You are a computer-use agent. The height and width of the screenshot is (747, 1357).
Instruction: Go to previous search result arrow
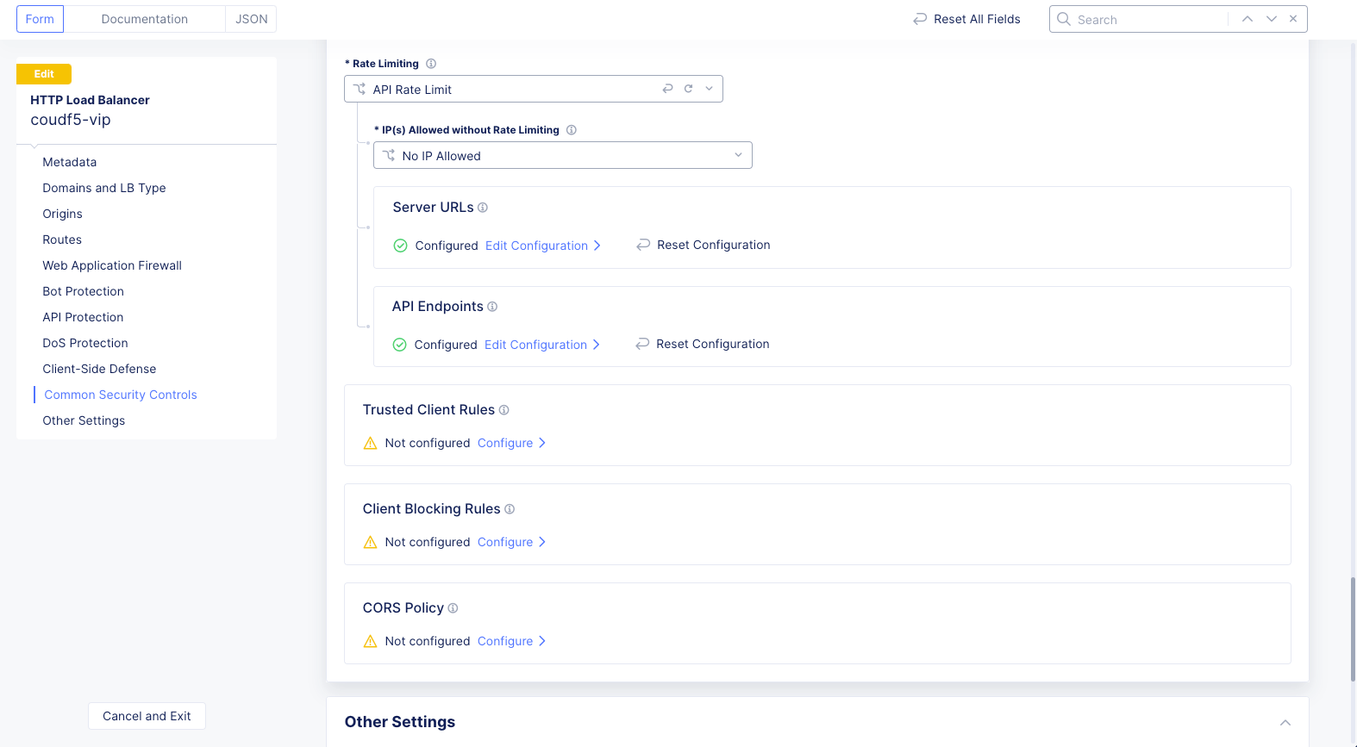(x=1248, y=19)
